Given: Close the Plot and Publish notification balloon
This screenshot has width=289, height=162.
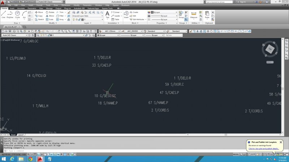Looking at the screenshot, I should (x=281, y=142).
